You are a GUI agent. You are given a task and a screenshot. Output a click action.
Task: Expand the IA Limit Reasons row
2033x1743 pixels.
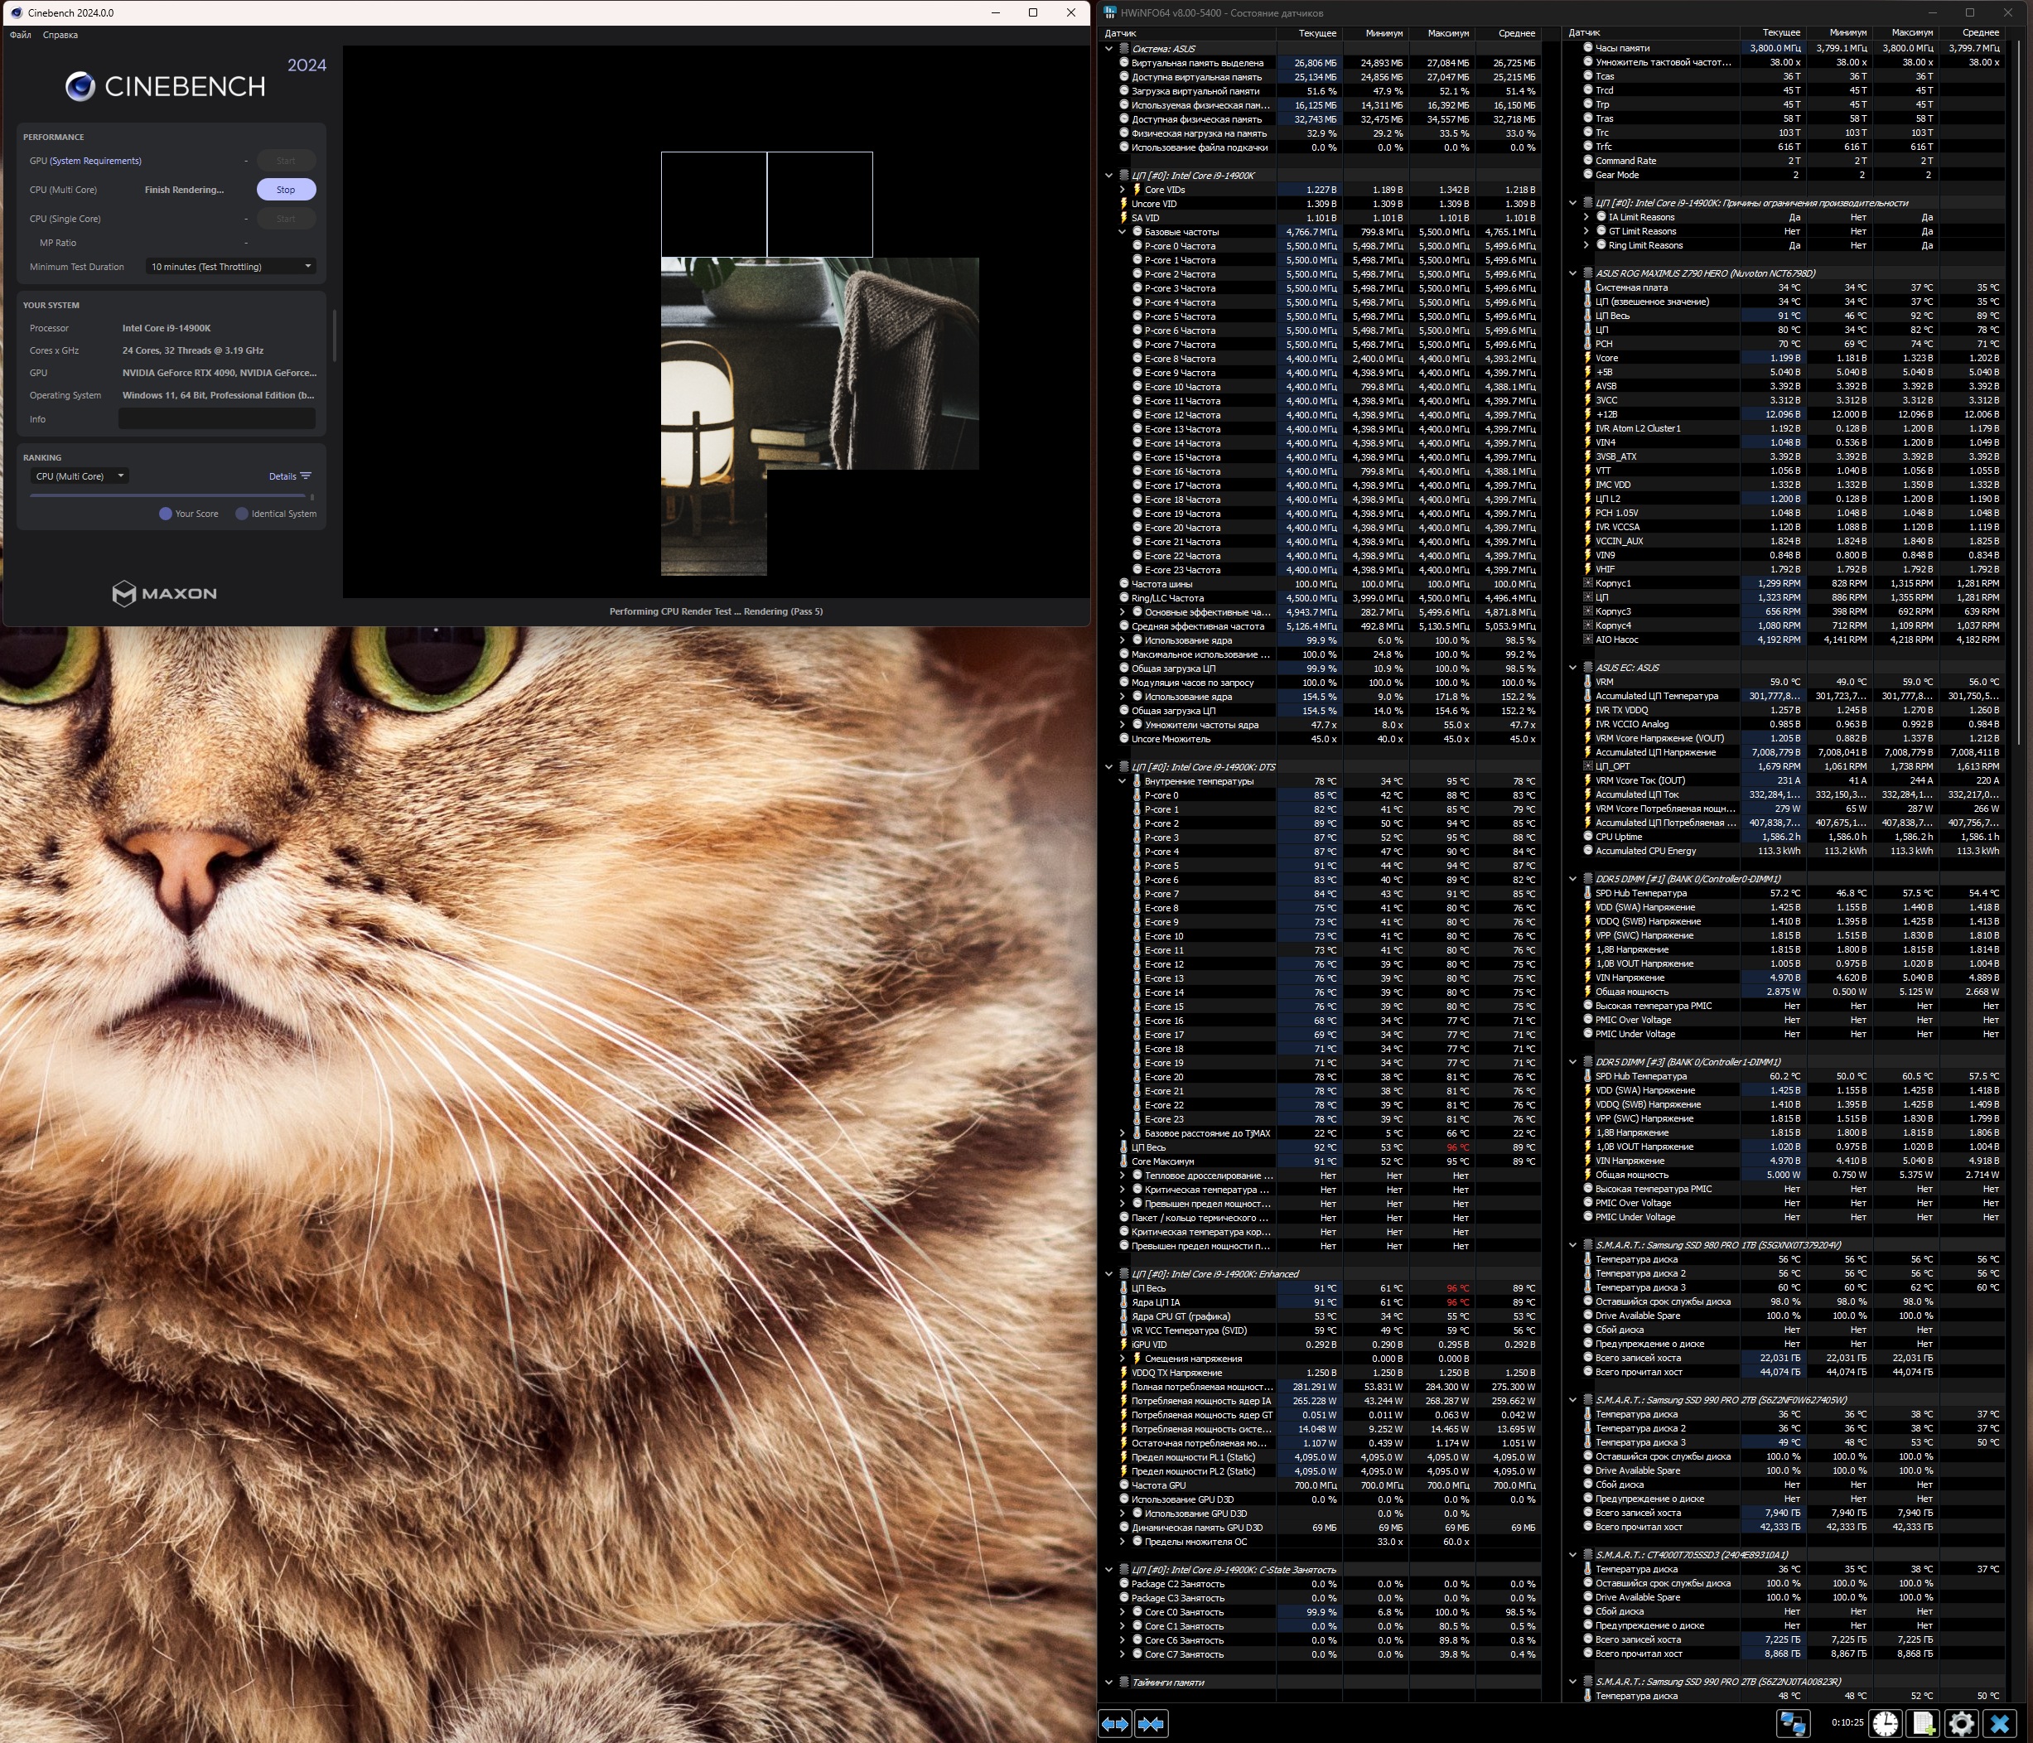tap(1586, 217)
